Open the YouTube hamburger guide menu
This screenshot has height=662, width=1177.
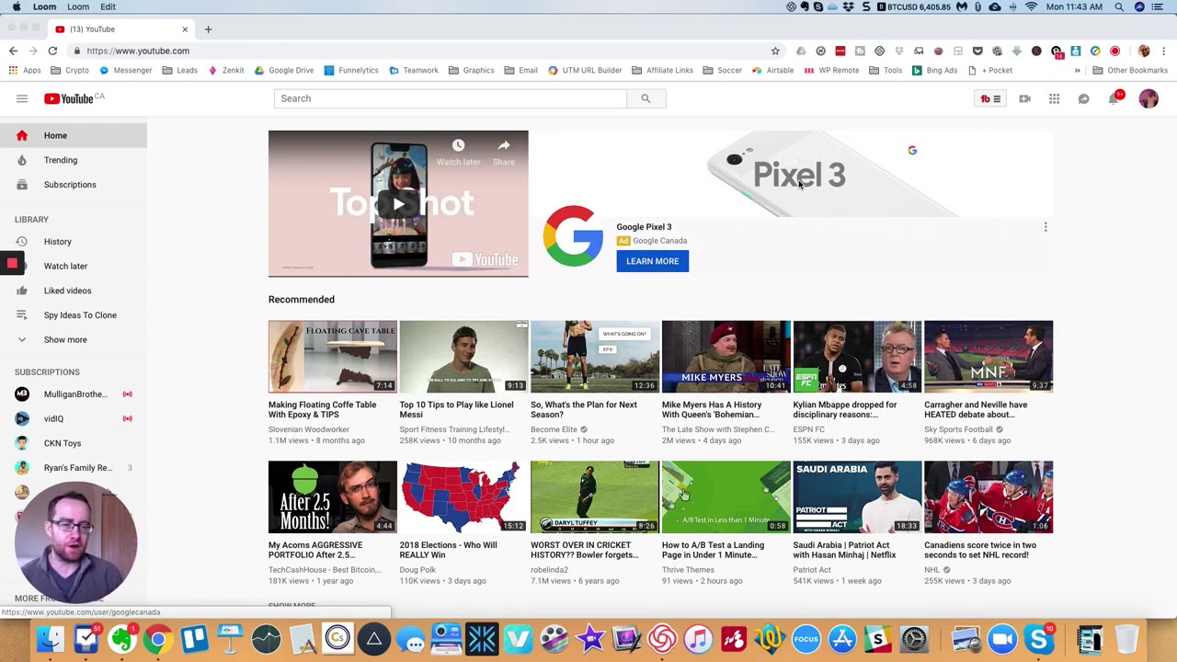(x=22, y=98)
